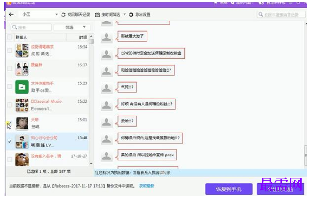Toggle the select-all checkbox in the contact header
This screenshot has width=311, height=199.
coord(10,37)
